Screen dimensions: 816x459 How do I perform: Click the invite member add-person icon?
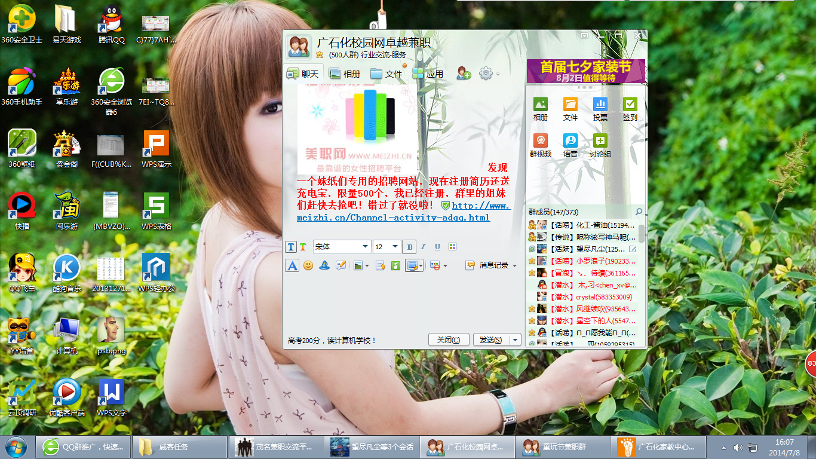coord(464,74)
